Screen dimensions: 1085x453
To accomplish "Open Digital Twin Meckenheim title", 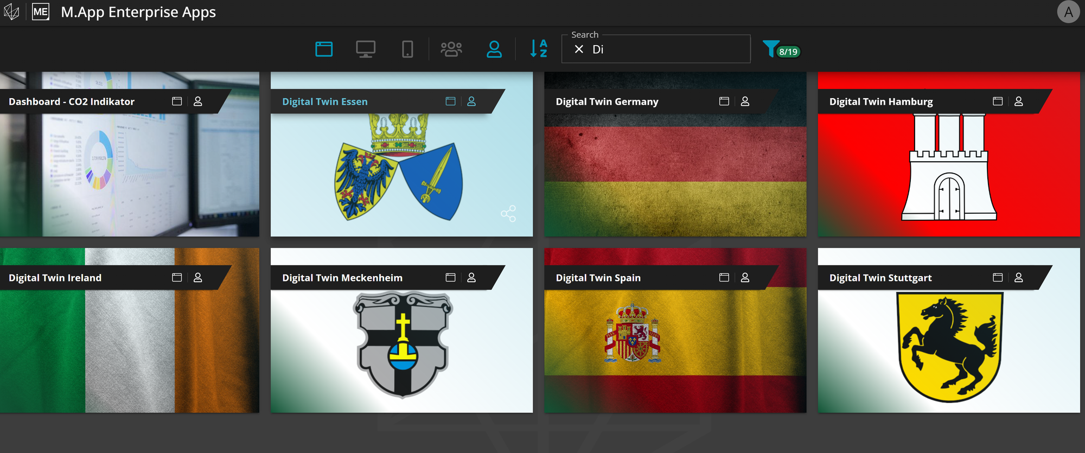I will click(342, 278).
